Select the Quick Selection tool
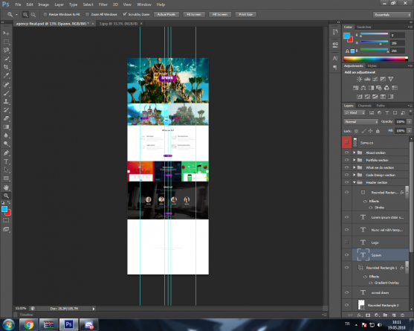414x331 pixels. click(x=6, y=59)
